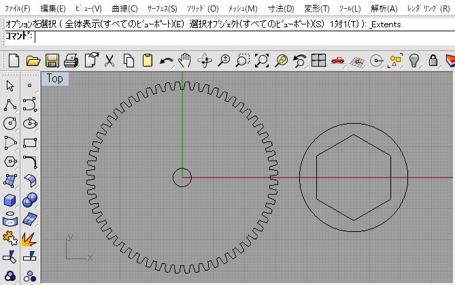Click the Print icon

tap(71, 61)
